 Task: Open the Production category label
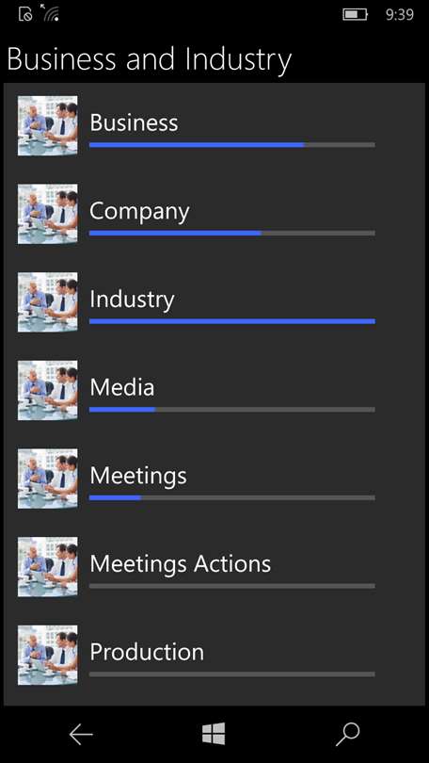pyautogui.click(x=147, y=652)
